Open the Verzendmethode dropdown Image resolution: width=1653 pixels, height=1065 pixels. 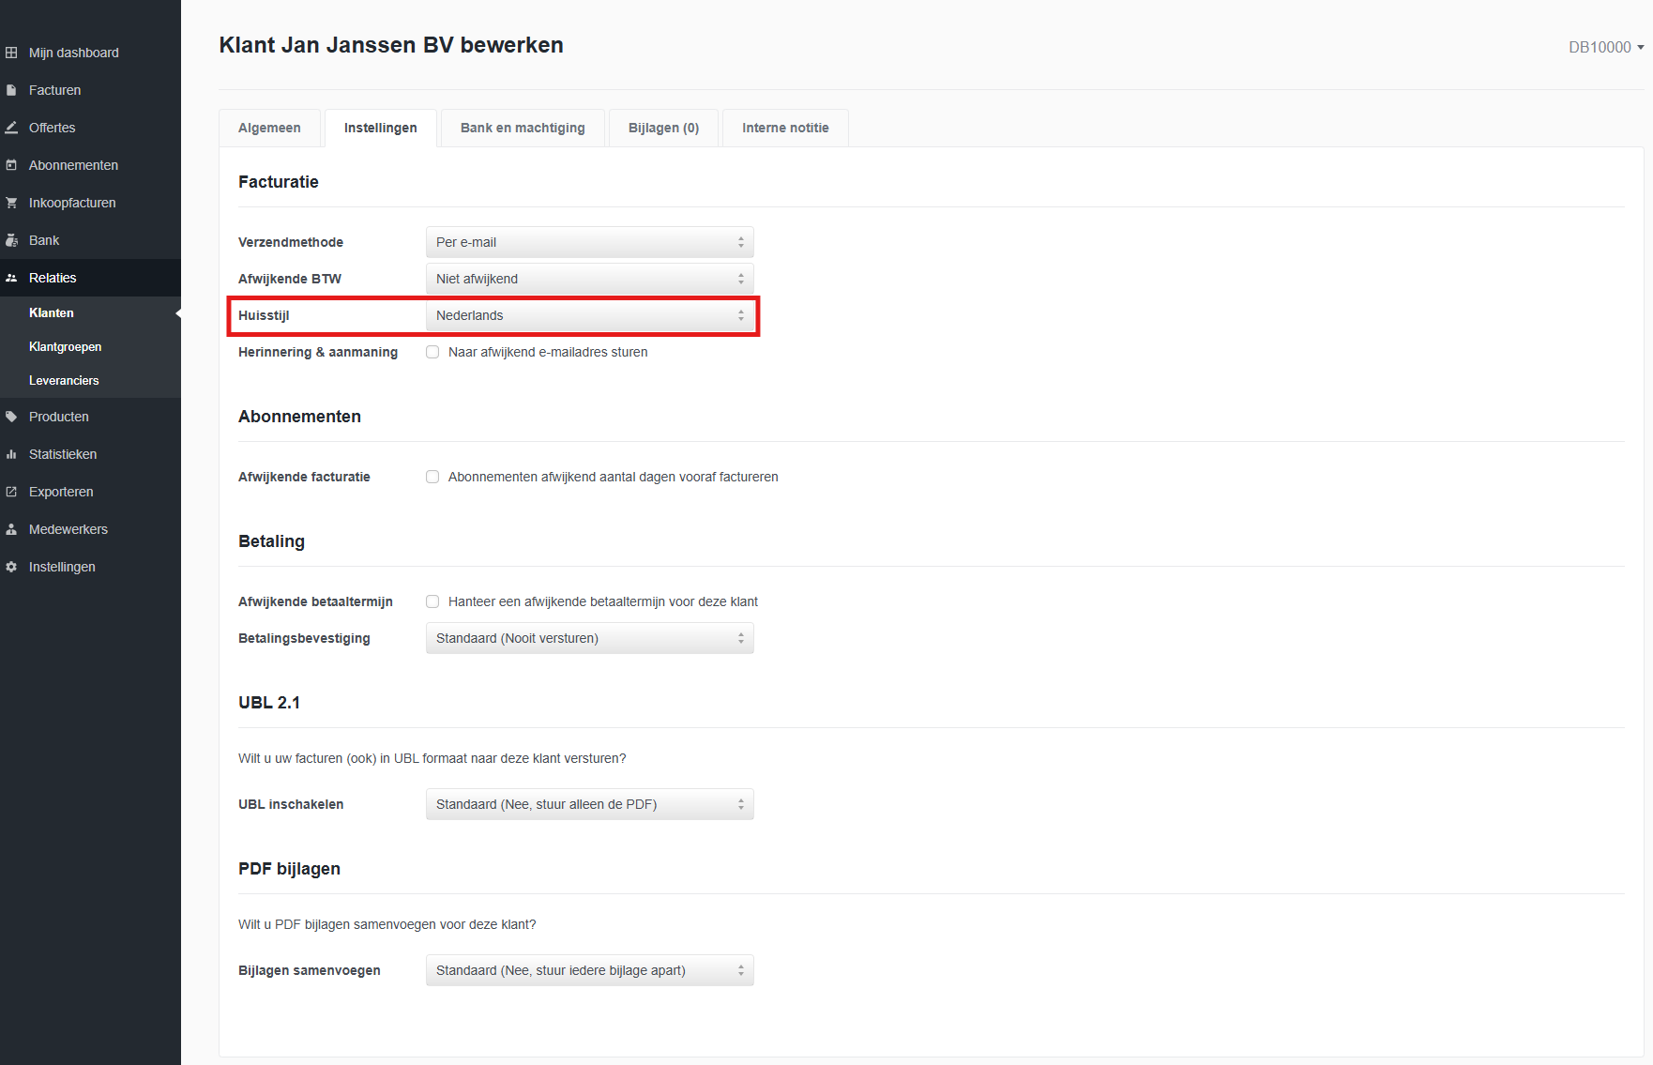pos(589,242)
